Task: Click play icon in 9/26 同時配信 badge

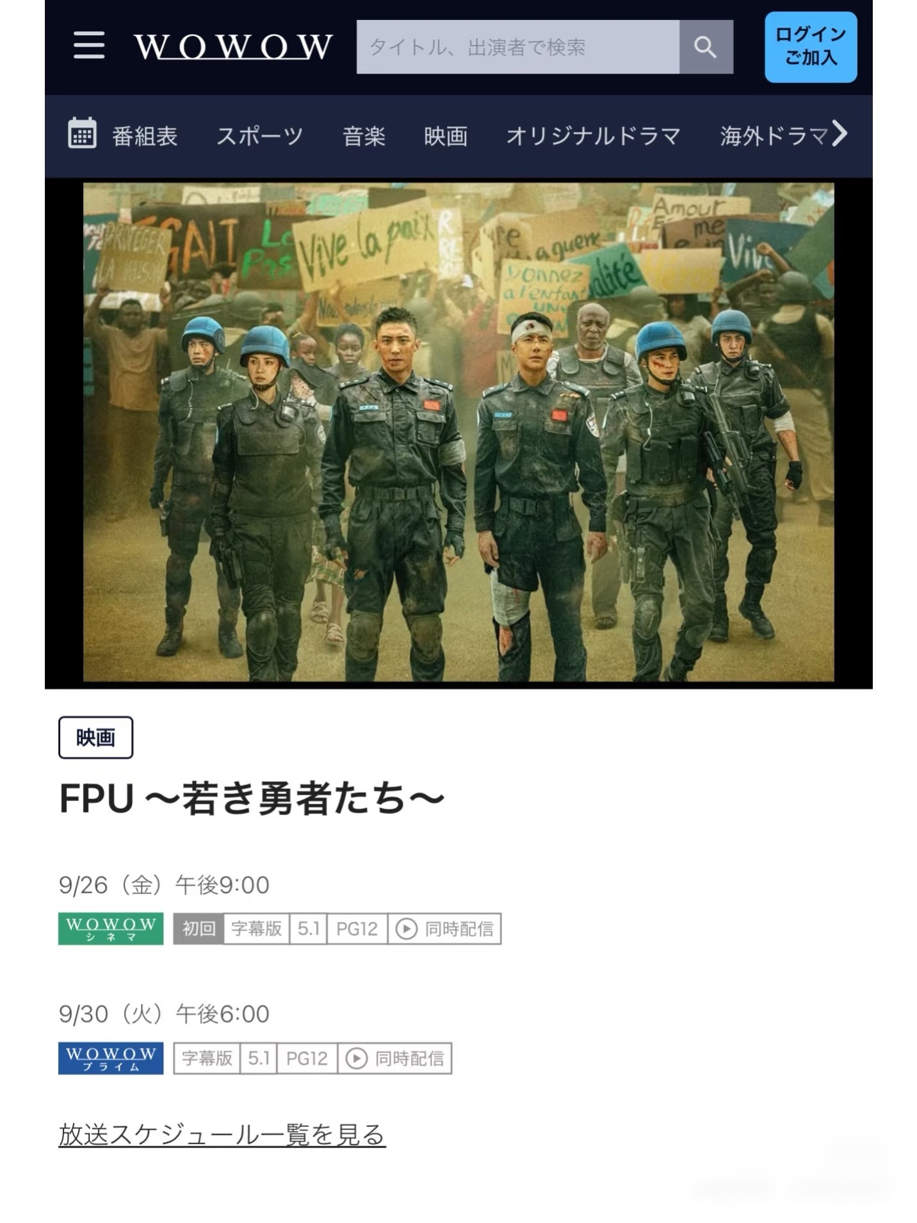Action: tap(406, 928)
